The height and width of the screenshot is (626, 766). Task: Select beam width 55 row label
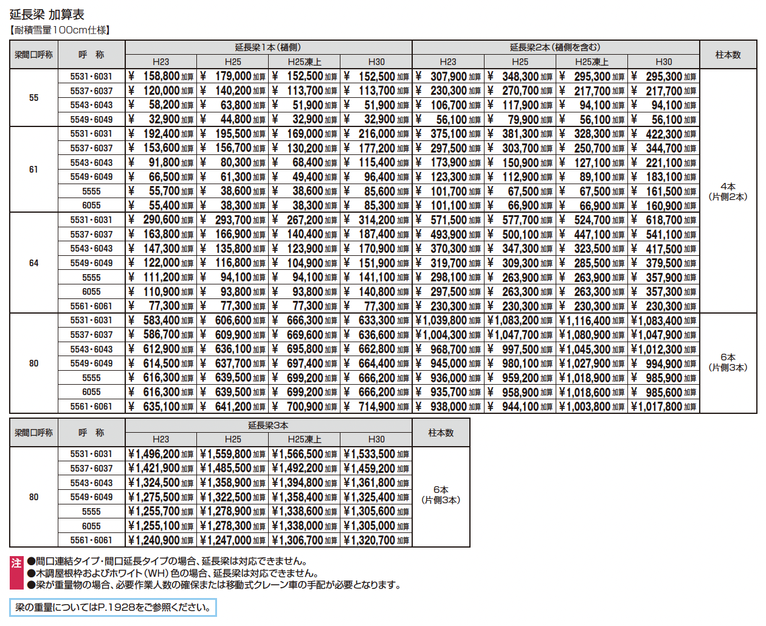click(x=33, y=98)
